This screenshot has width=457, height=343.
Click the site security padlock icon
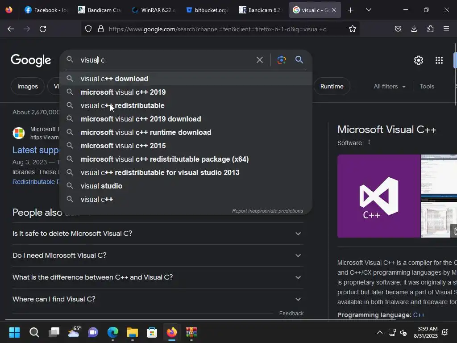[101, 29]
